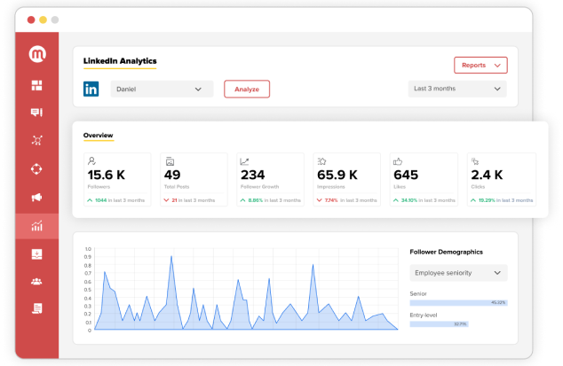Screen dimensions: 563x366
Task: Expand the Daniel account dropdown
Action: [x=162, y=90]
